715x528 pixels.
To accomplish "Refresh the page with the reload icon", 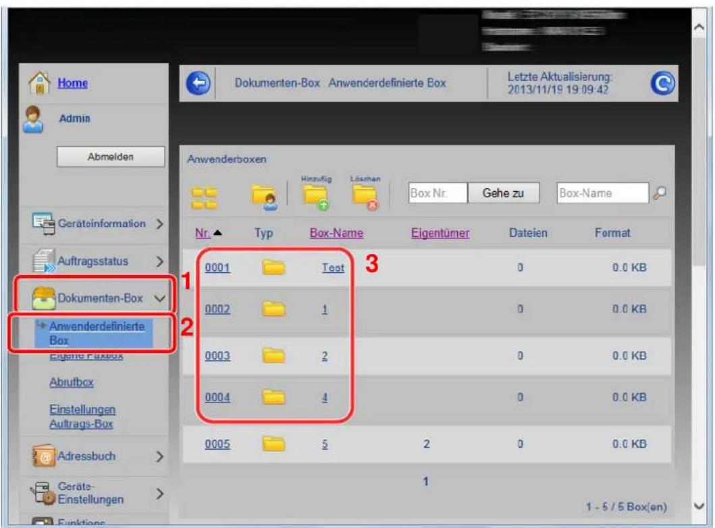I will click(662, 83).
